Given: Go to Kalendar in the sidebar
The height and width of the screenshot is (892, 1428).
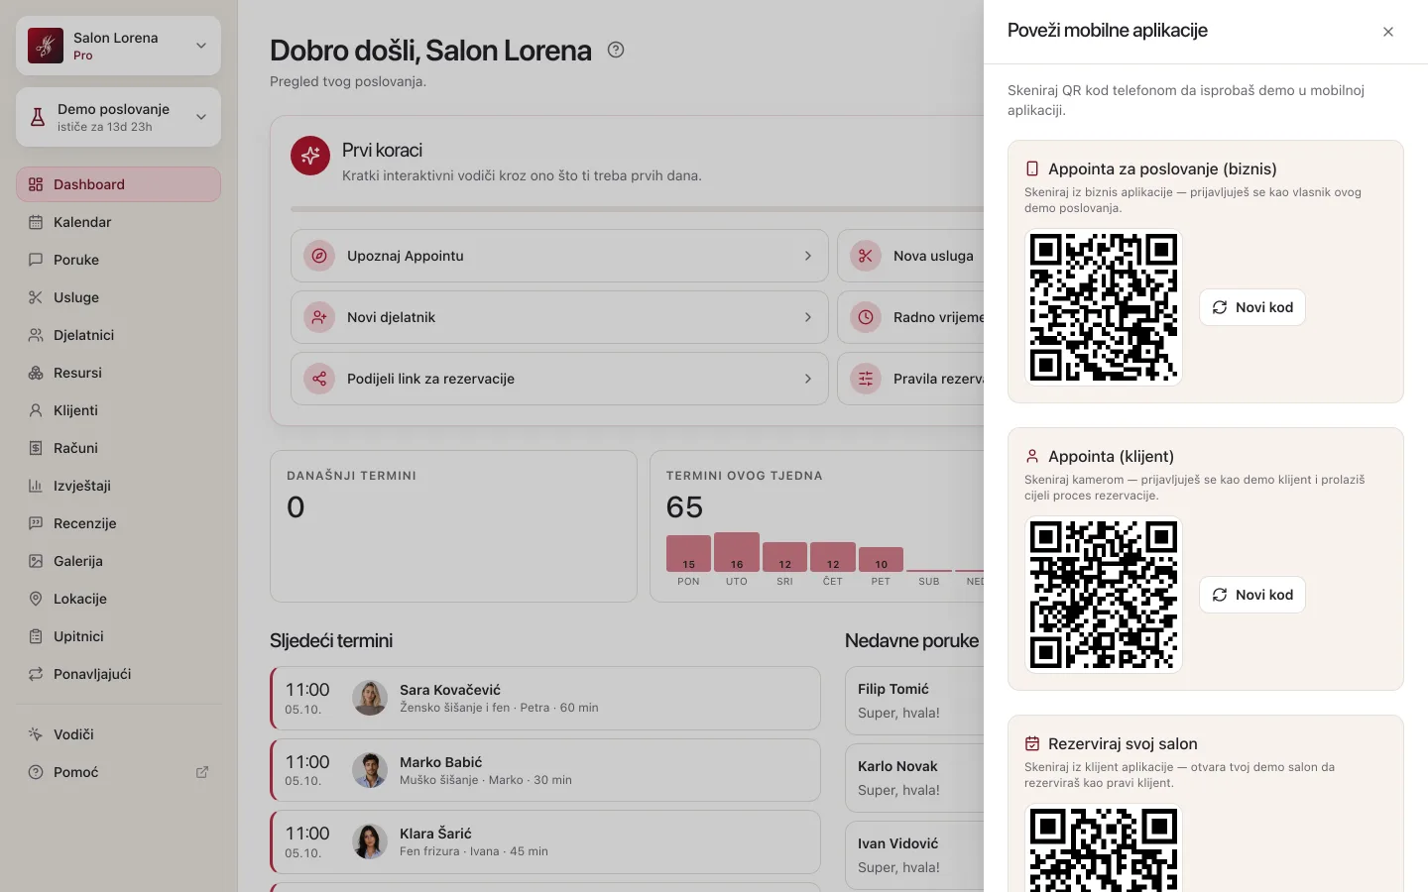Looking at the screenshot, I should [118, 222].
